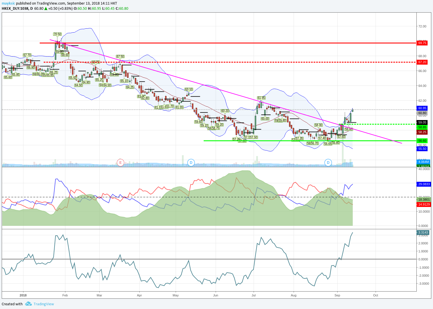The width and height of the screenshot is (433, 309).
Task: Click the 64.25 pivot low label
Action: click(130, 87)
